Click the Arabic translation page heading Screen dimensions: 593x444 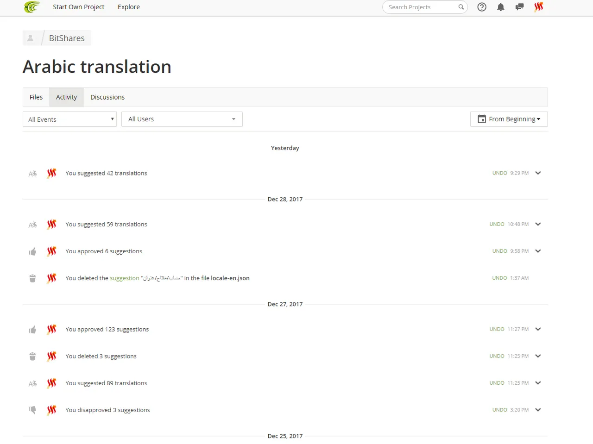point(97,67)
